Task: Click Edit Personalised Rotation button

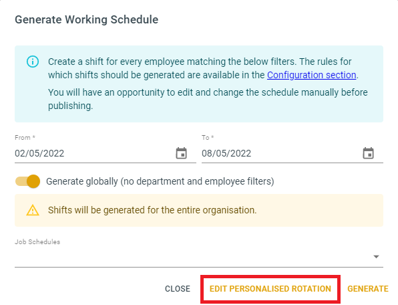Action: point(270,289)
